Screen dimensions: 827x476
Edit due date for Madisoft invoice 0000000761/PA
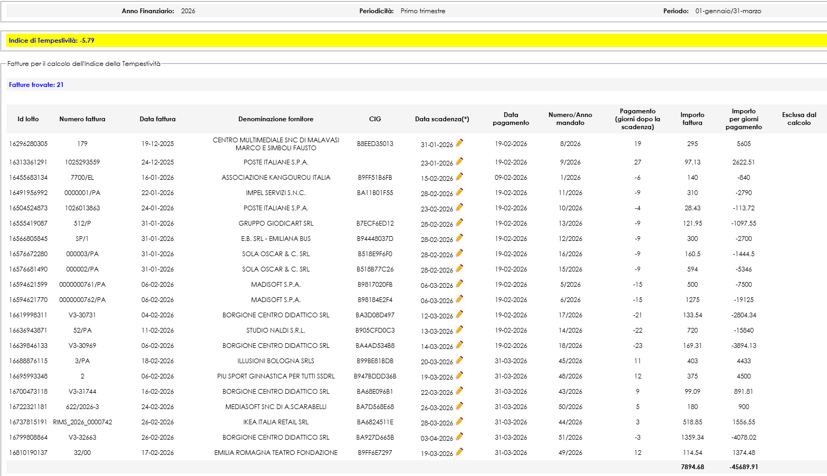[459, 284]
